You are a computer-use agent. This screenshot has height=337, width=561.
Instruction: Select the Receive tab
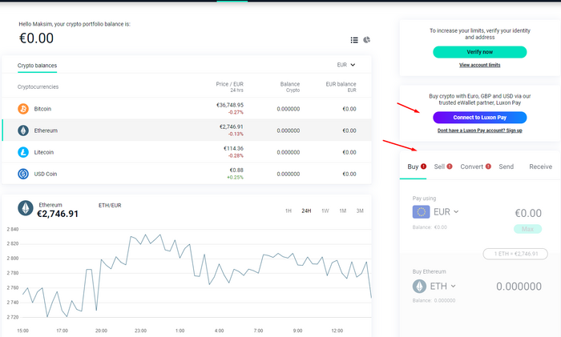[x=541, y=166]
